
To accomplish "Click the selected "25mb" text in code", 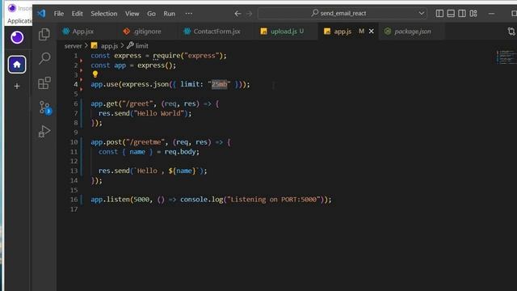I will (x=219, y=84).
